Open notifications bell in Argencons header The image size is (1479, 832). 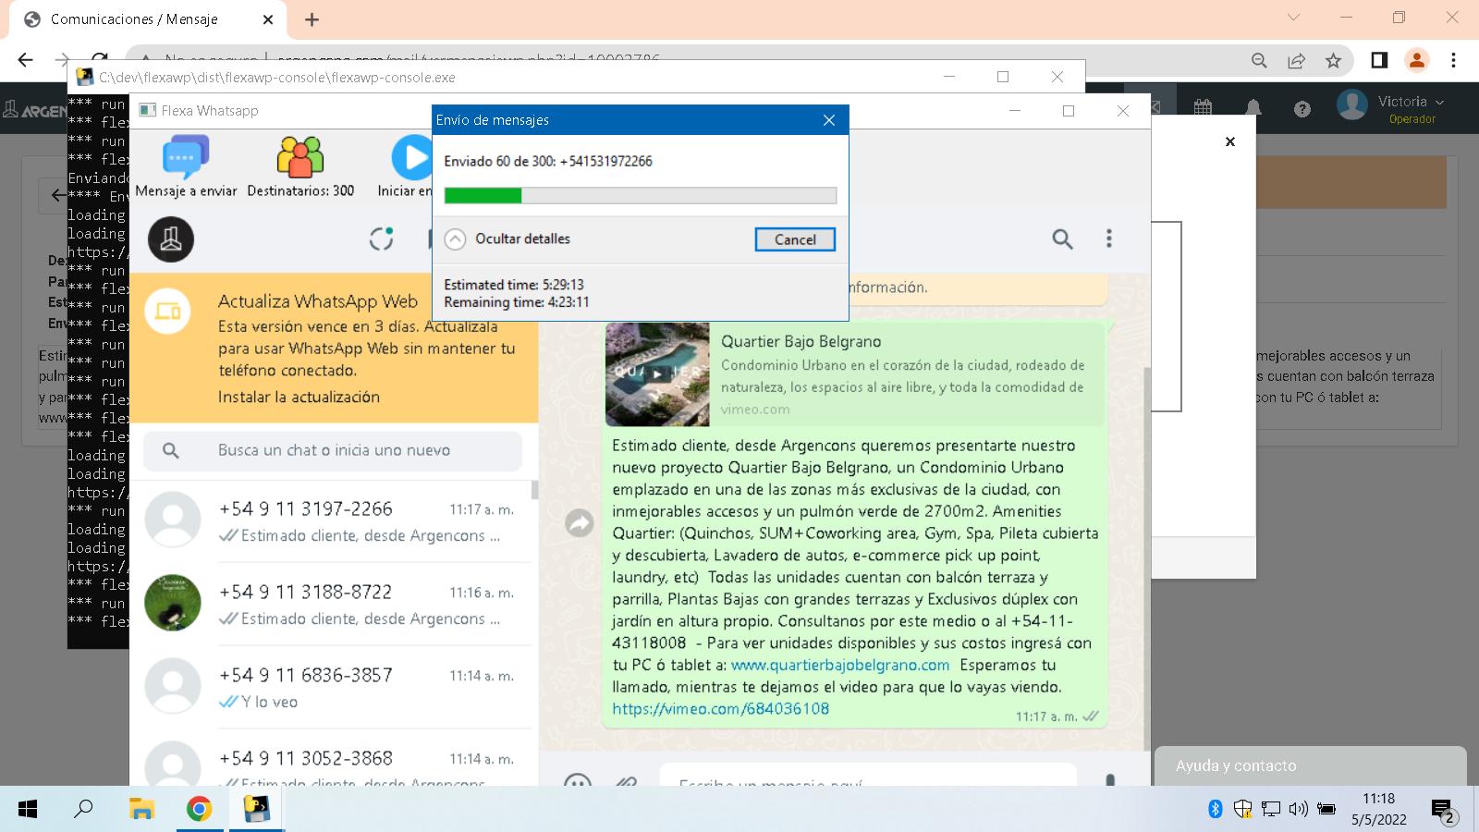point(1253,108)
